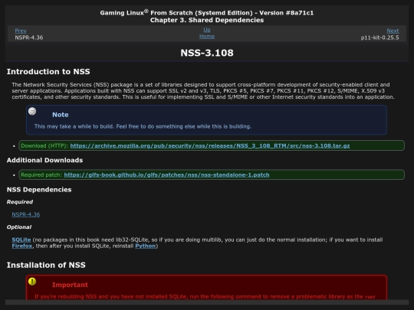The height and width of the screenshot is (310, 414).
Task: Click the 'Required patch:' label
Action: click(x=41, y=175)
